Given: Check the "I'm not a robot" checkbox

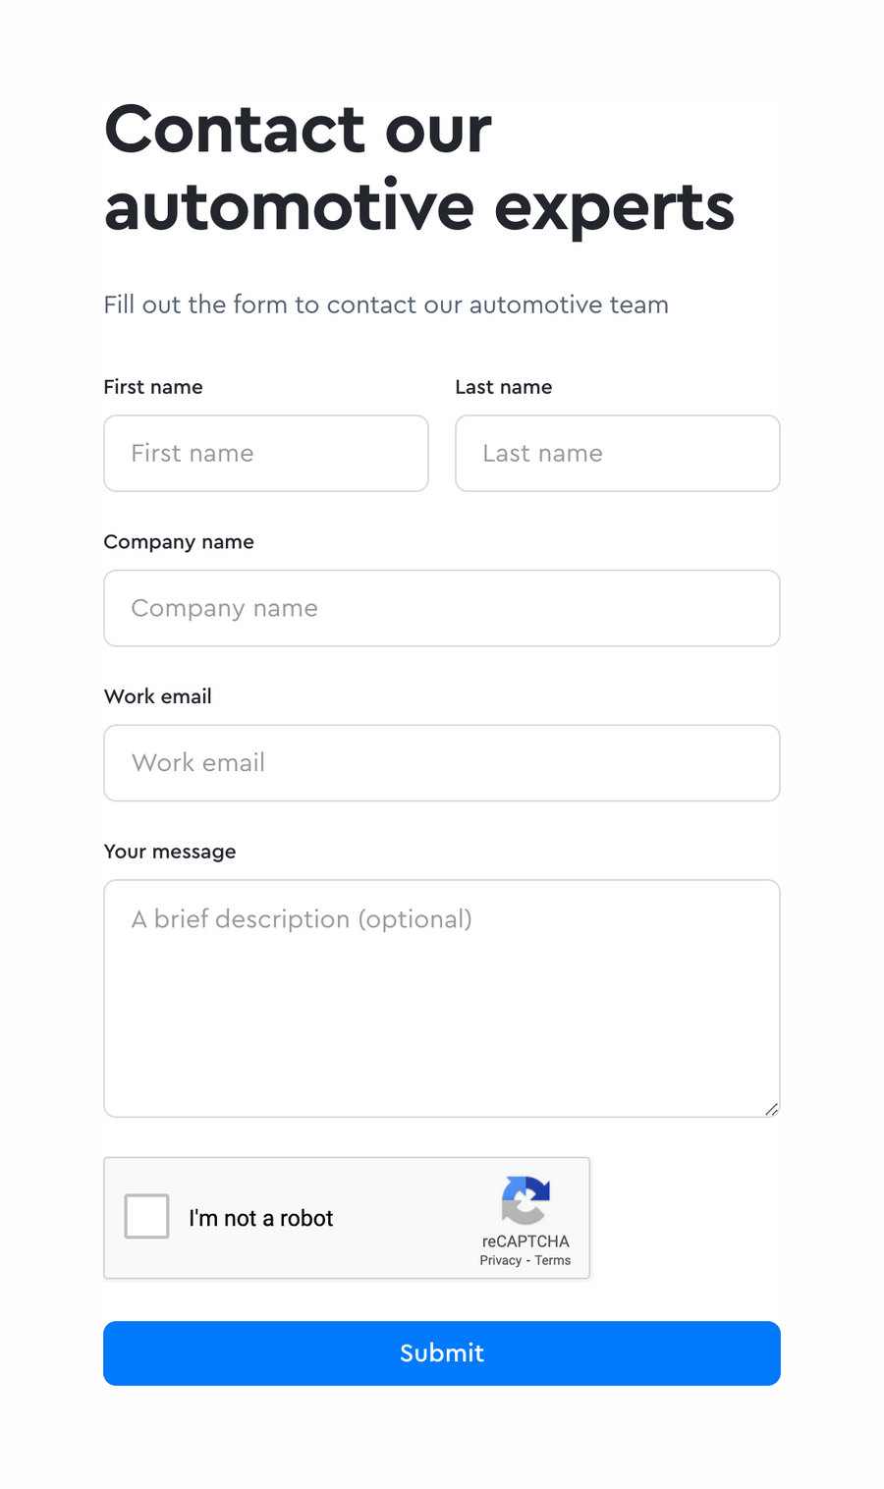Looking at the screenshot, I should (145, 1216).
